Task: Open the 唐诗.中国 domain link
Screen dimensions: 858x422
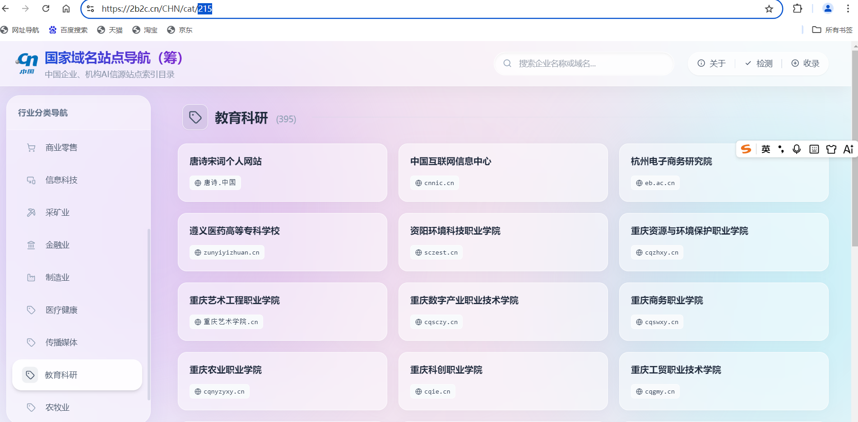Action: [x=215, y=183]
